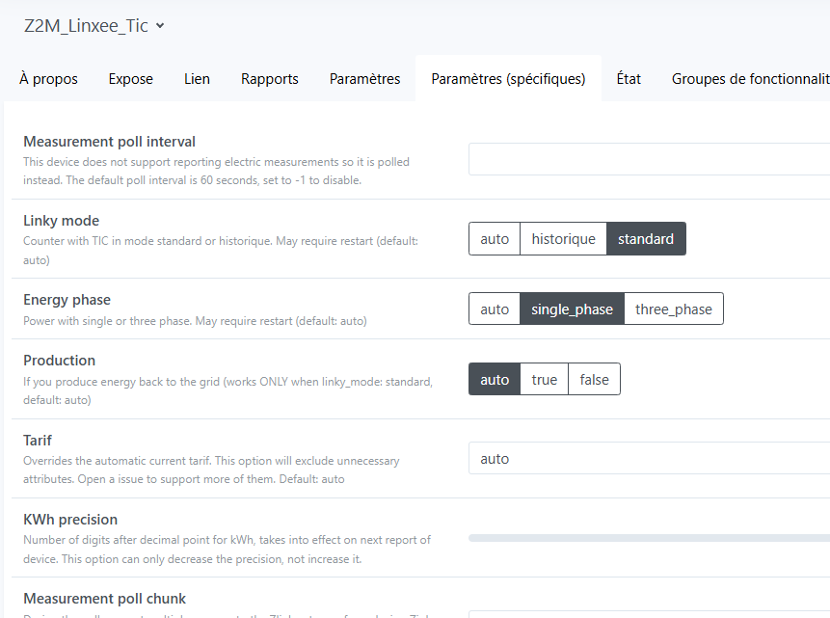Image resolution: width=830 pixels, height=618 pixels.
Task: Set Production option to true
Action: 545,380
